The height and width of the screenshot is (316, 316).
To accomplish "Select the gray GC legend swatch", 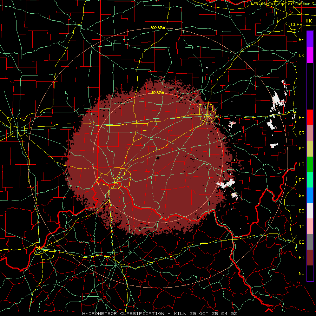I will coord(310,242).
